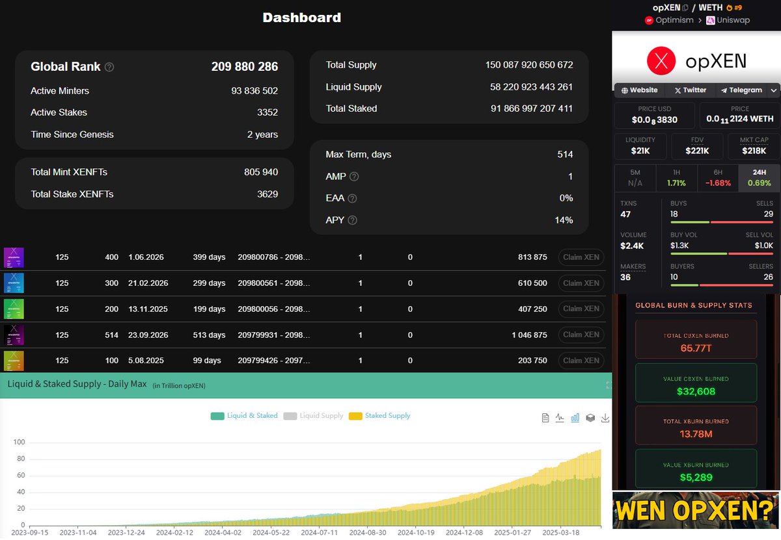Click the Optimism chain link
Screen dimensions: 781x540
tap(670, 20)
